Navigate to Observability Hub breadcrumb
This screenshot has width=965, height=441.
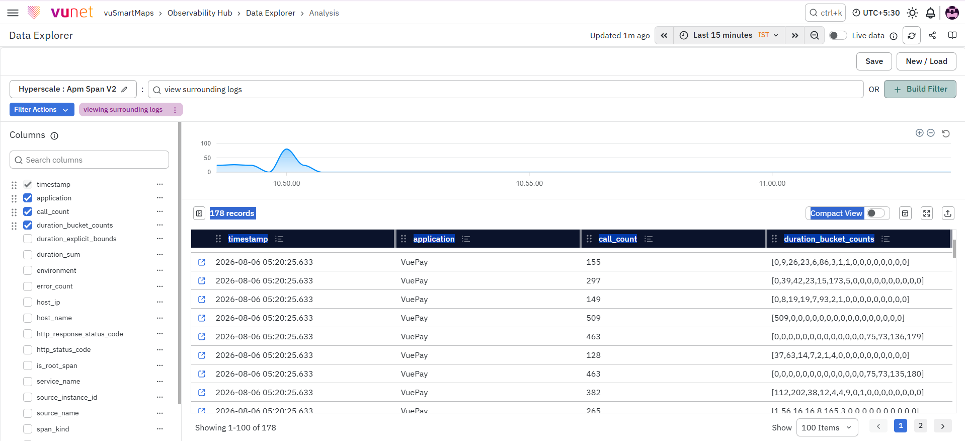coord(200,13)
